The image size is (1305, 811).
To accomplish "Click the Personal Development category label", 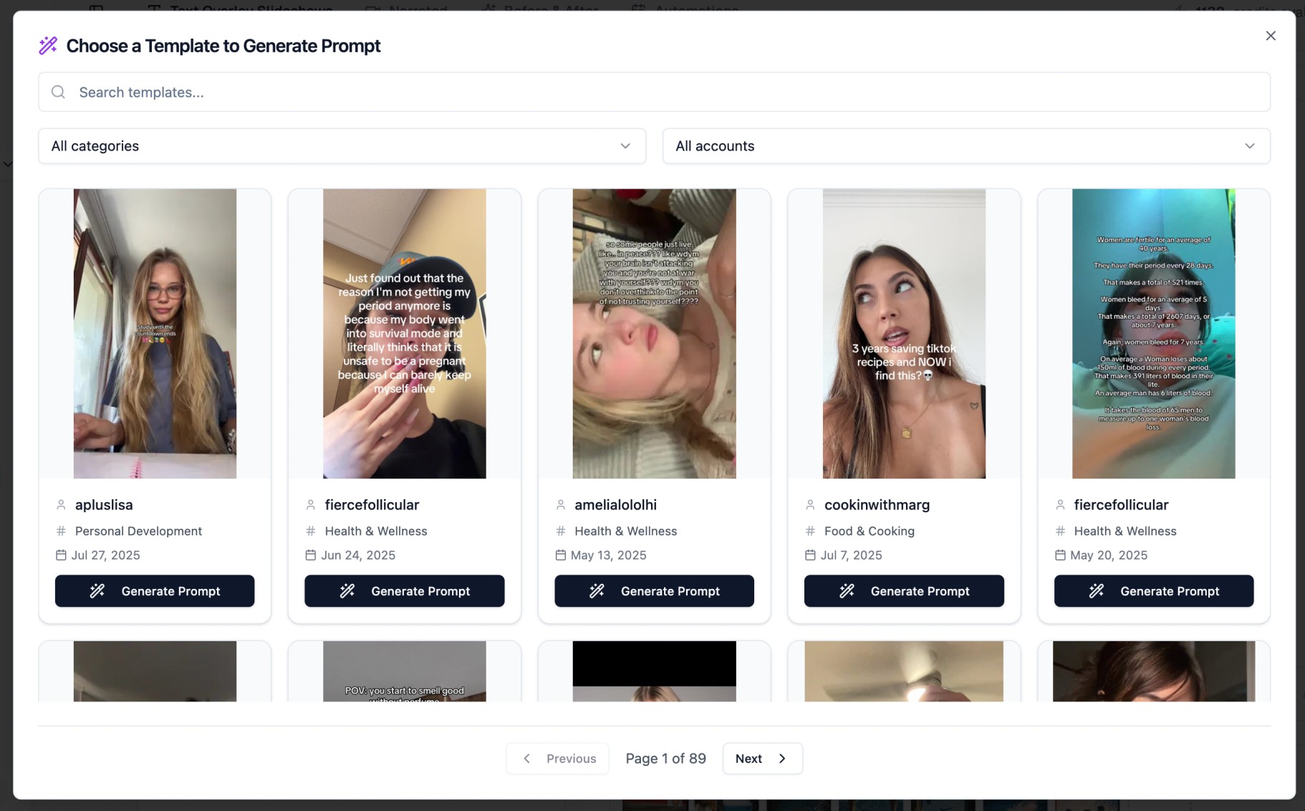I will (x=138, y=531).
